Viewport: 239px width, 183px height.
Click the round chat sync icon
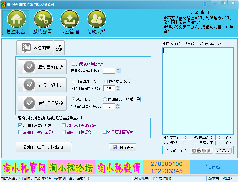[x=204, y=151]
